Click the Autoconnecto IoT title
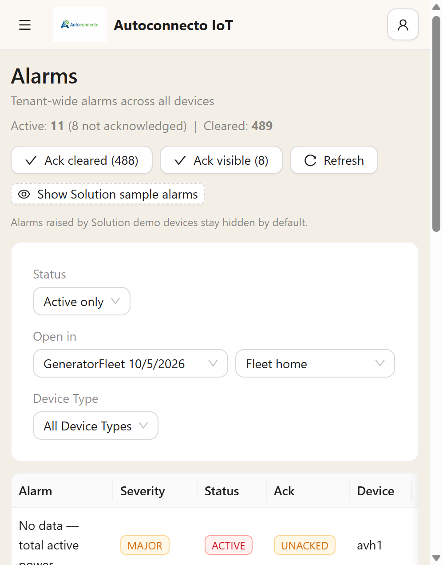Image resolution: width=443 pixels, height=565 pixels. pos(173,25)
